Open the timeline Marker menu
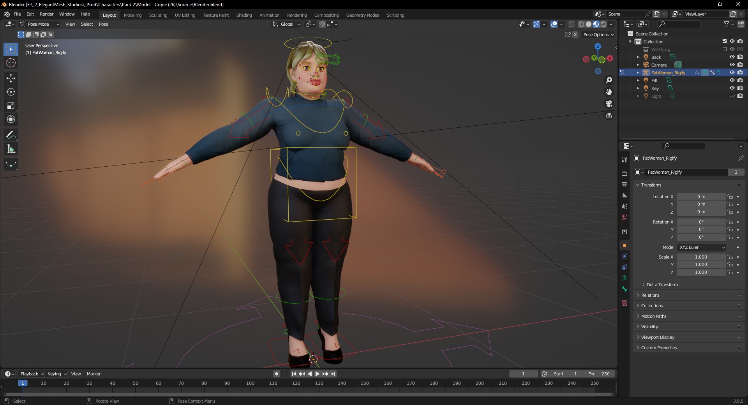Screen dimensions: 748x405 (x=93, y=374)
